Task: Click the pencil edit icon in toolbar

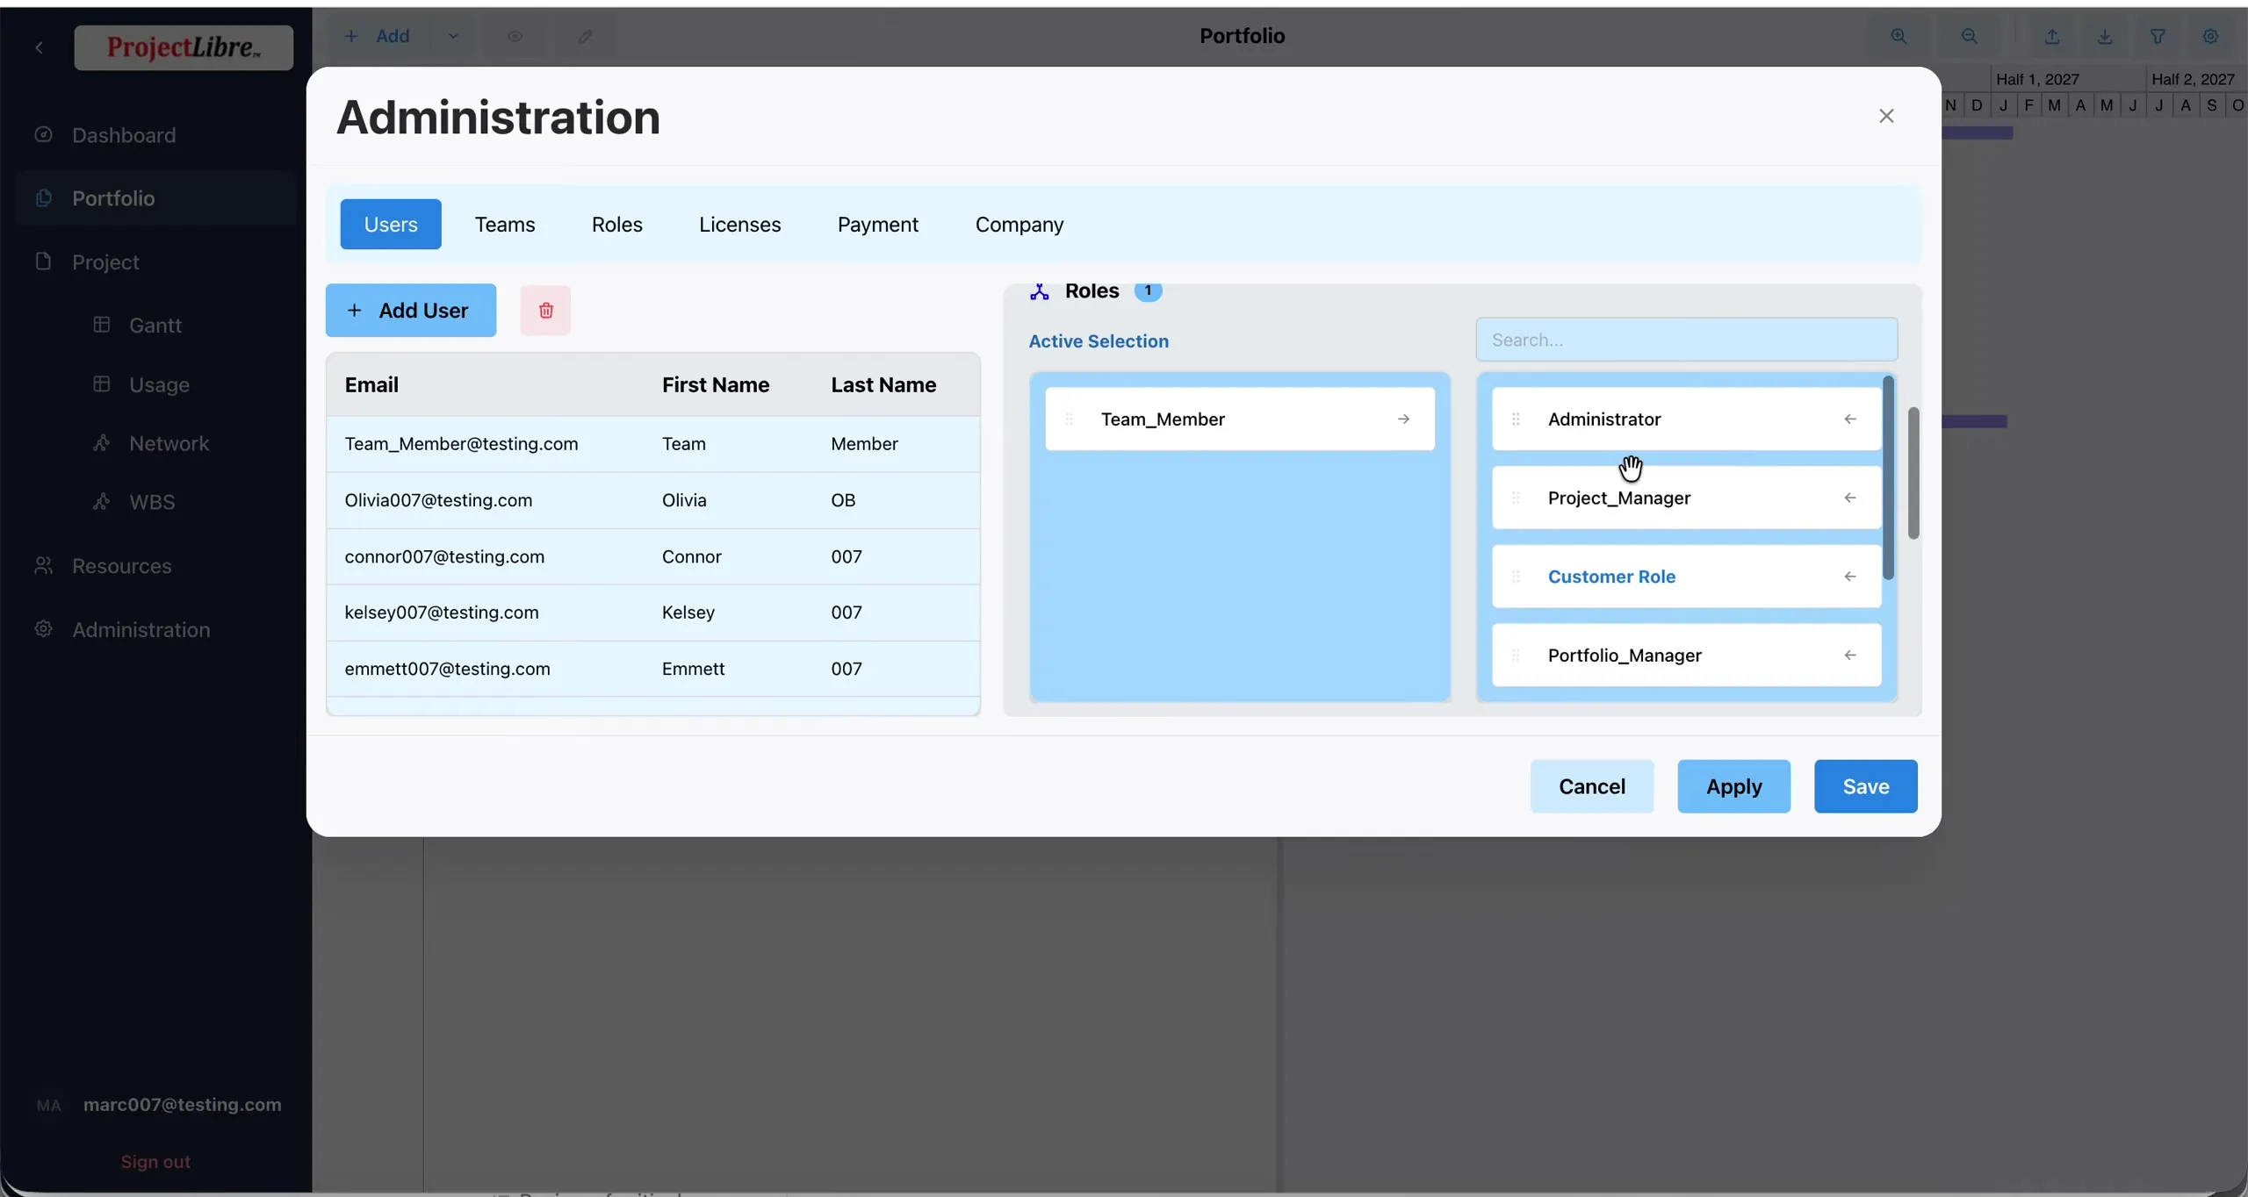Action: click(585, 36)
